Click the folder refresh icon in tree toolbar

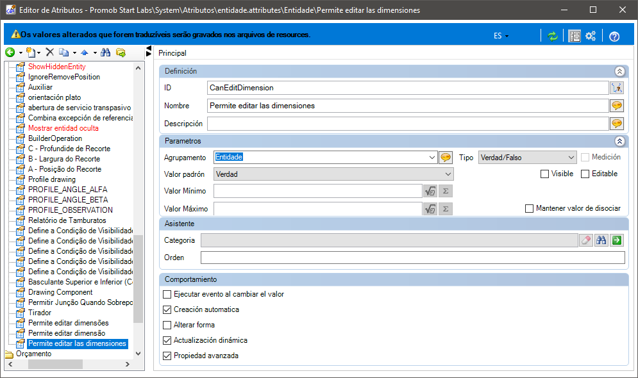tap(121, 53)
